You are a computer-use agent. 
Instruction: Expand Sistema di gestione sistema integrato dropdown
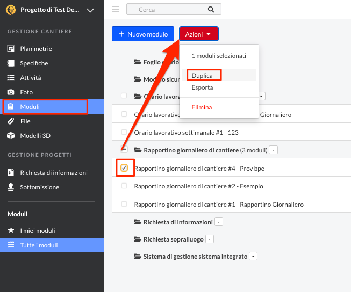(253, 256)
